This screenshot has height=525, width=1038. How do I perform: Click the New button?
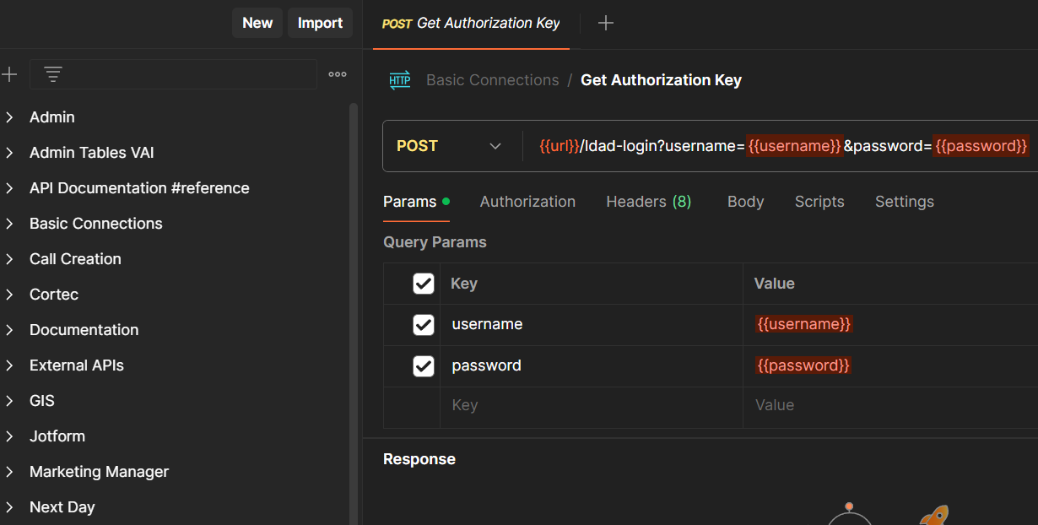pos(257,23)
